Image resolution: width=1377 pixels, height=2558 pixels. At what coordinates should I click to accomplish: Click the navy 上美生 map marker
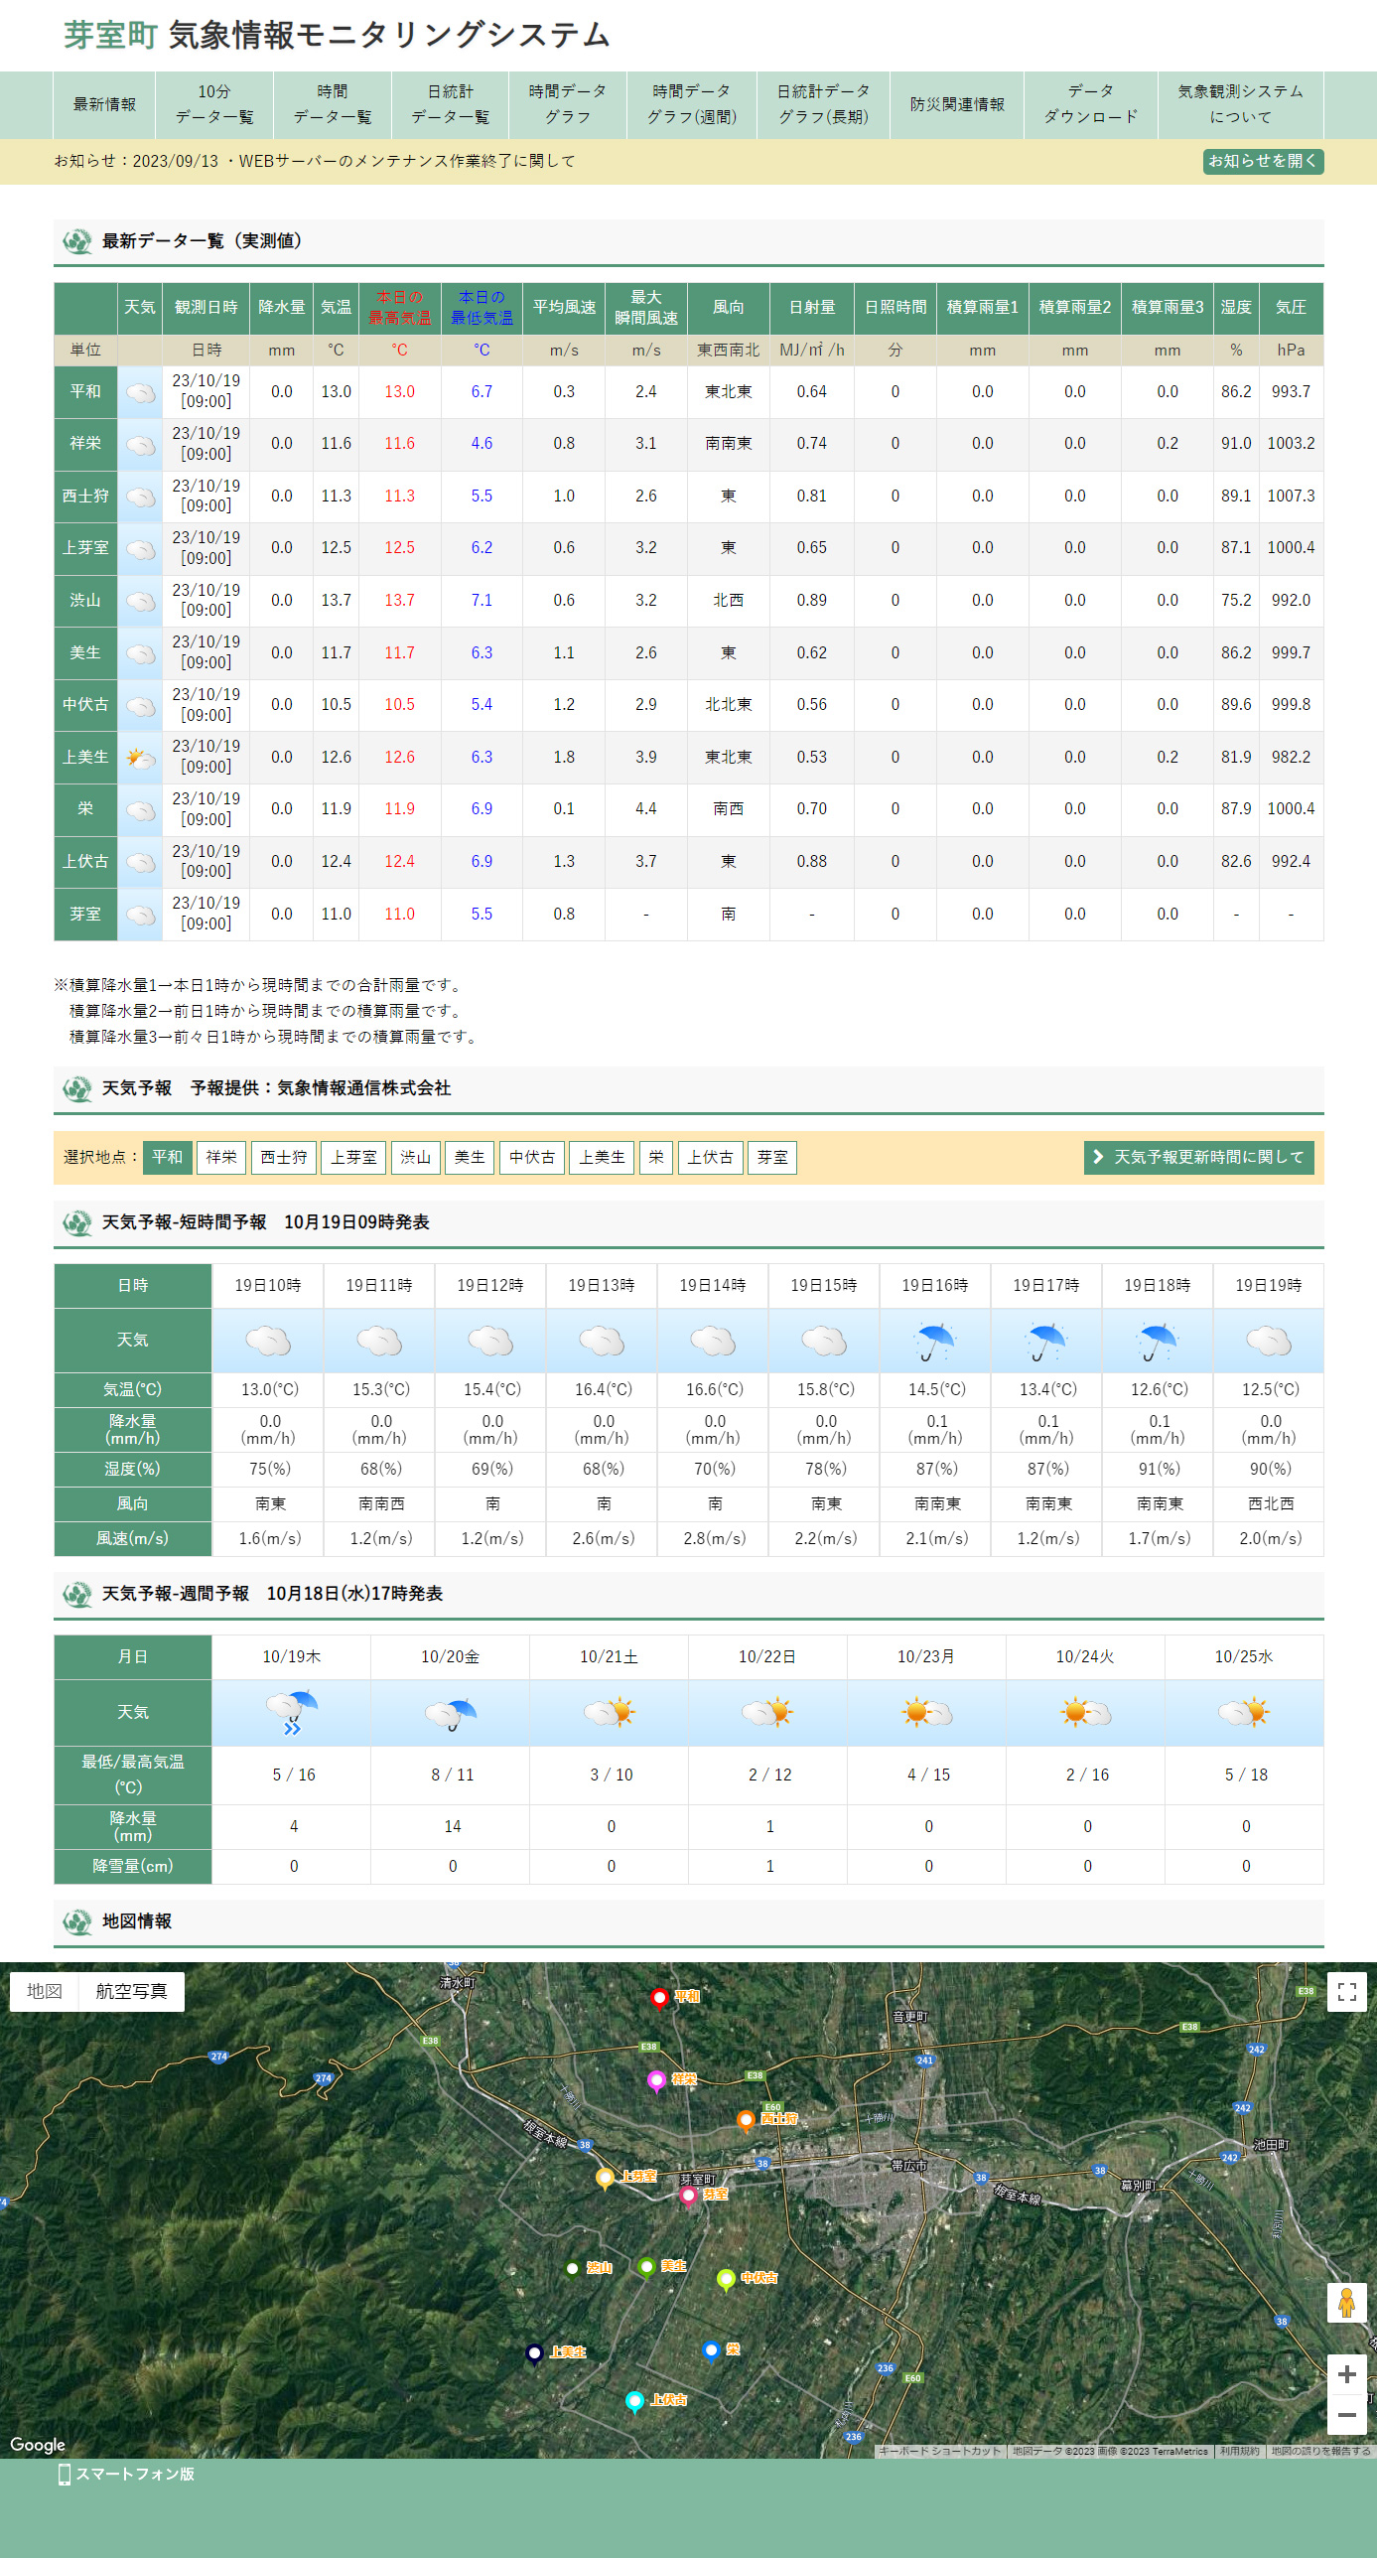534,2353
